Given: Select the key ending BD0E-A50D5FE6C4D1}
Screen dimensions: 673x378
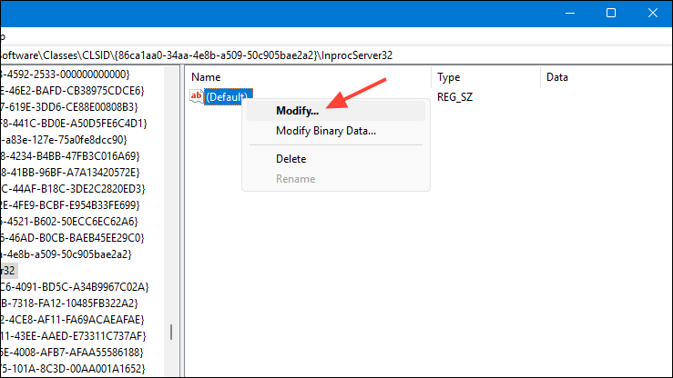Looking at the screenshot, I should point(74,124).
